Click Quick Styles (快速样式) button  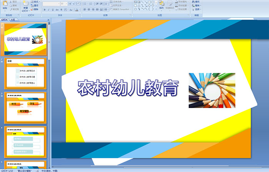click(170, 5)
